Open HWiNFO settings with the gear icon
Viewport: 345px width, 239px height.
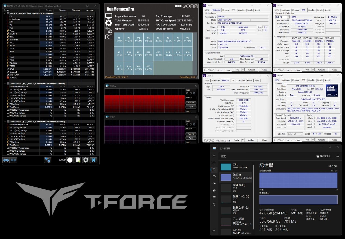[85, 160]
